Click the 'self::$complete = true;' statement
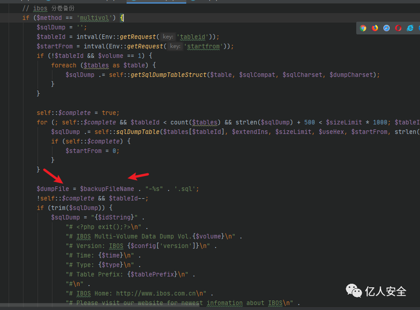The width and height of the screenshot is (420, 310). point(78,113)
